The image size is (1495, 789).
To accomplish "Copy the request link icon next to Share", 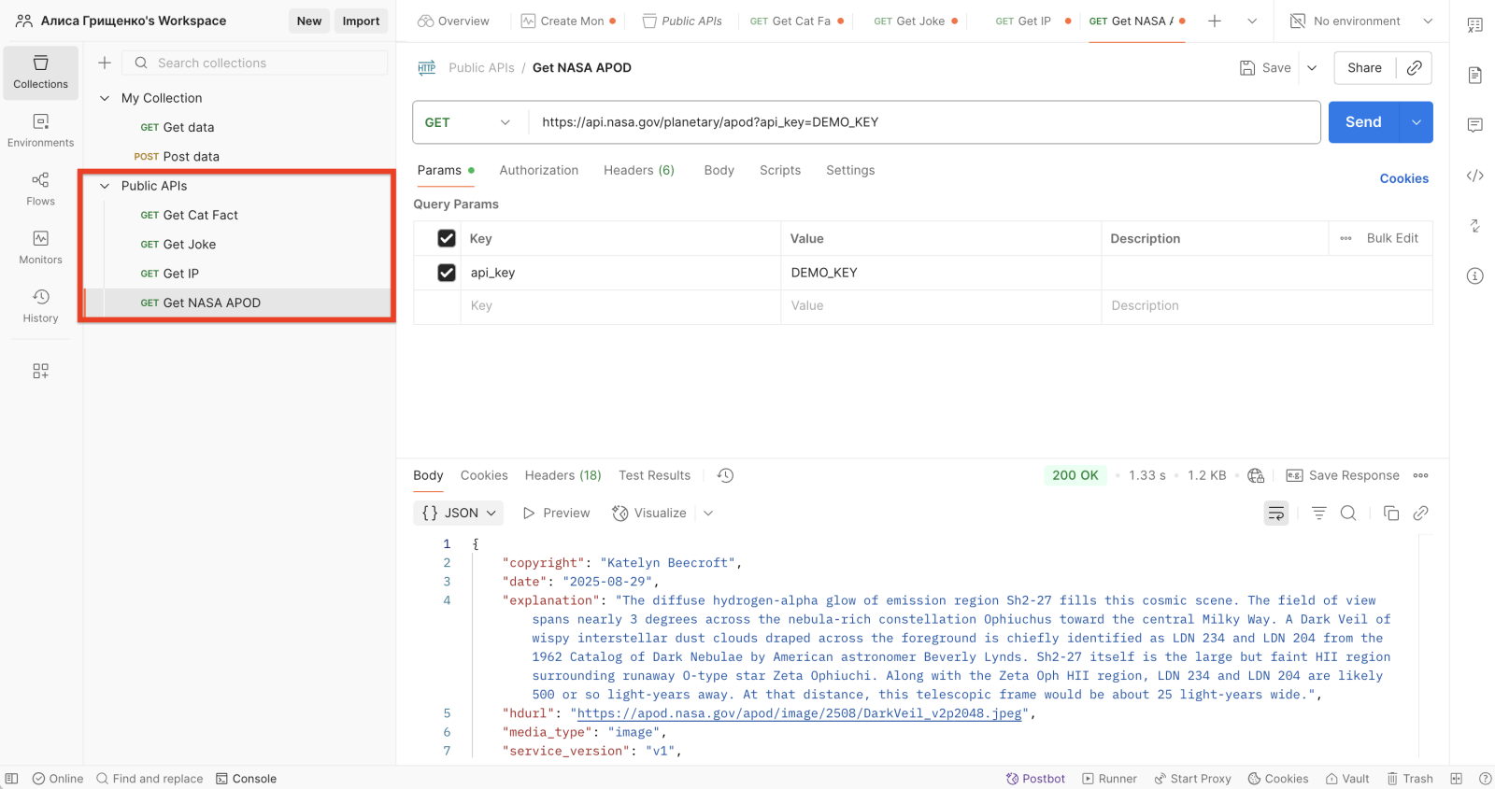I will pyautogui.click(x=1415, y=68).
